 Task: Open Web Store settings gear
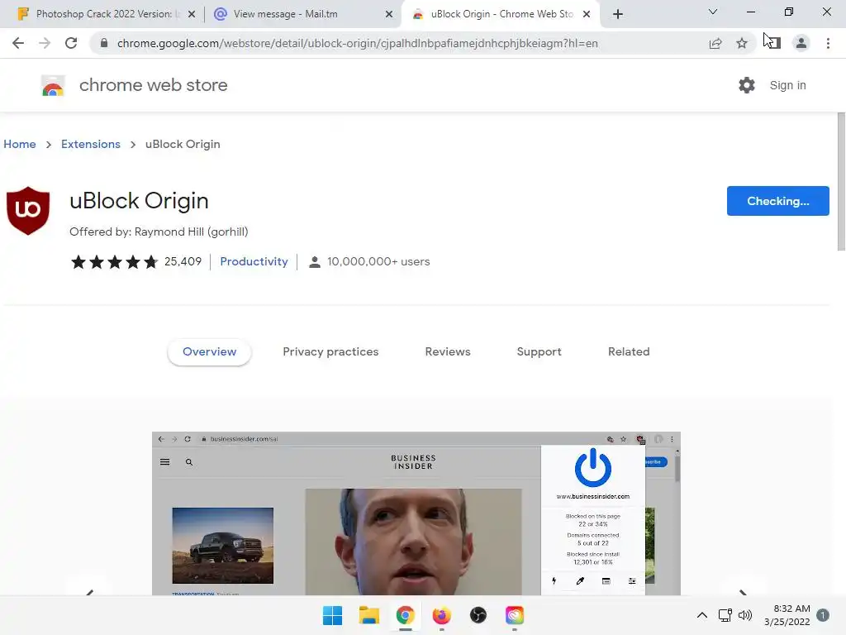coord(747,85)
